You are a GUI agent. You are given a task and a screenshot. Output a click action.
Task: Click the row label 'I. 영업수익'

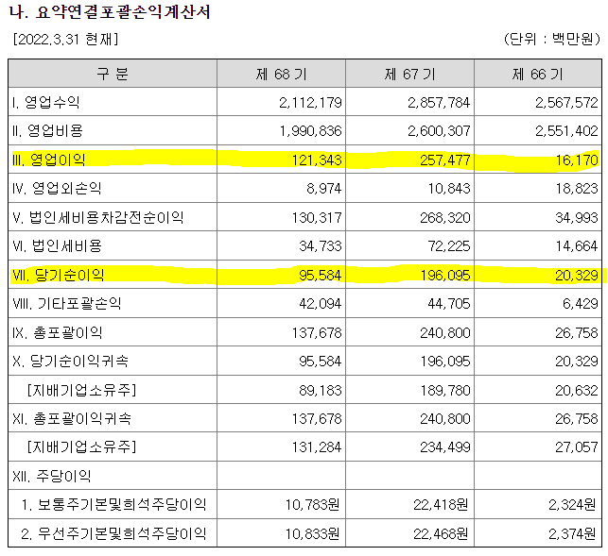tap(46, 103)
